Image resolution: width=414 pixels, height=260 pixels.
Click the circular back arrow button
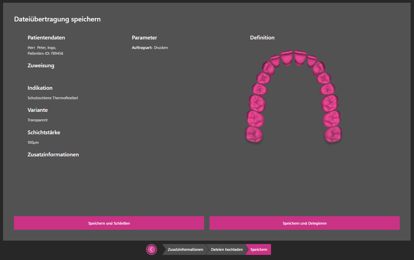[151, 249]
